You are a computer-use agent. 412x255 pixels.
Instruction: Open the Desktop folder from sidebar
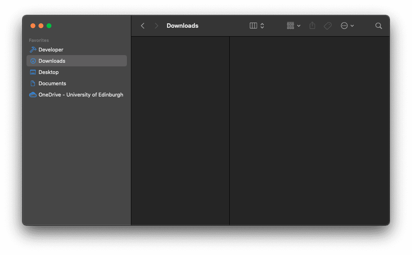(49, 72)
